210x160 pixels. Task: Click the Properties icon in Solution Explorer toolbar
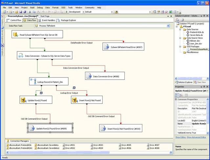click(x=177, y=20)
